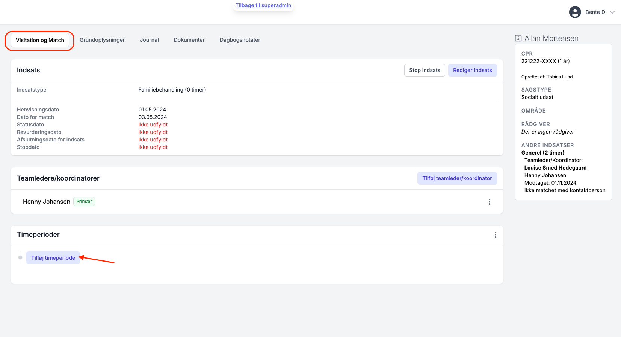The image size is (621, 337).
Task: Add a teamleder/koordinator via Tilføj button
Action: pos(457,178)
